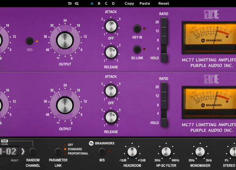Click the Copy button
Image resolution: width=236 pixels, height=170 pixels.
(x=129, y=3)
